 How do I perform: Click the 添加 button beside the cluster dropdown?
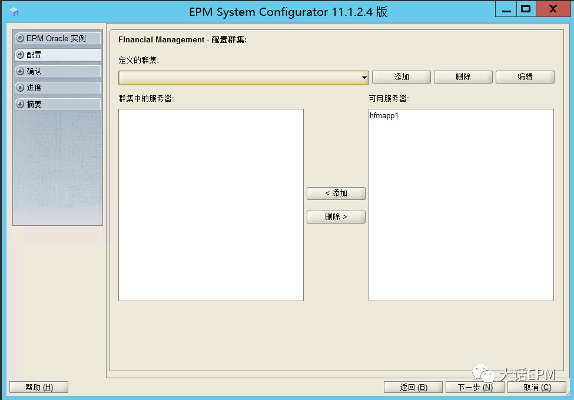coord(402,77)
